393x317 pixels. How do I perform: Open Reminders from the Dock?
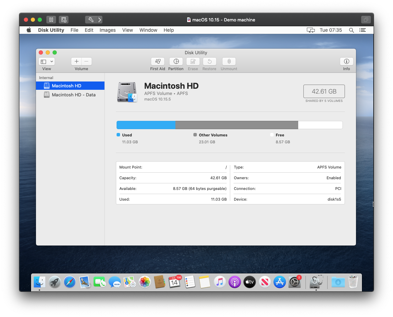click(x=190, y=282)
